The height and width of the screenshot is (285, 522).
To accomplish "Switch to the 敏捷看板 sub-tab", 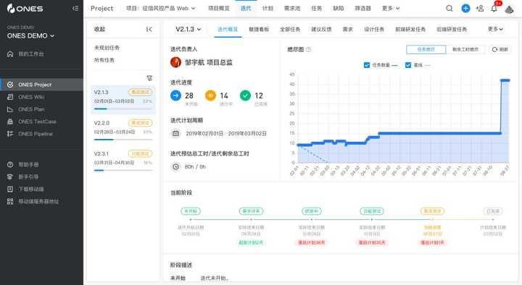I will point(259,29).
